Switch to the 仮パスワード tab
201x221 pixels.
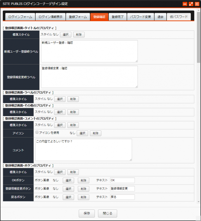point(179,17)
